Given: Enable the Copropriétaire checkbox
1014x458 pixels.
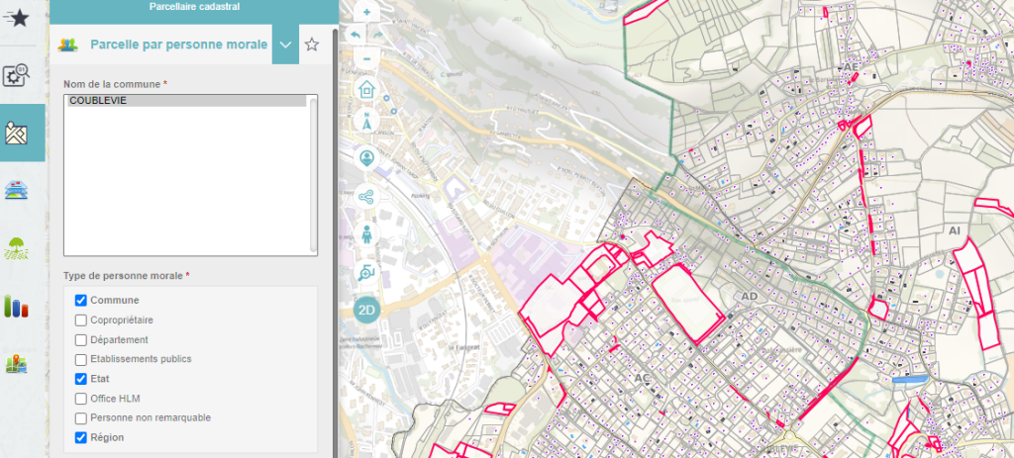Looking at the screenshot, I should pos(81,321).
